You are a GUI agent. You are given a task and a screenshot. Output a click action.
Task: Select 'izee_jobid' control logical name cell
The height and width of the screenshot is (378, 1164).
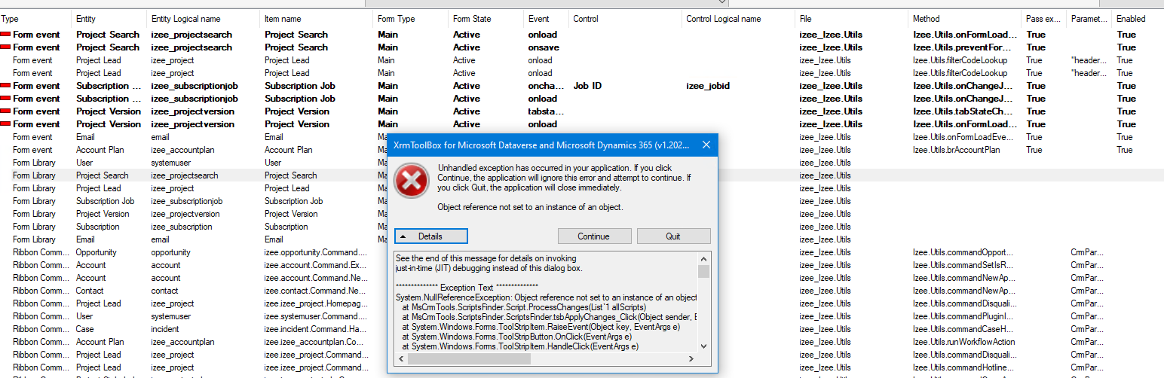(x=708, y=86)
